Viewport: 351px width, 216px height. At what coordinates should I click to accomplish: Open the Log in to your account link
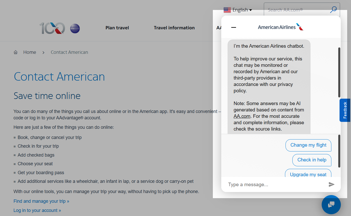[37, 210]
